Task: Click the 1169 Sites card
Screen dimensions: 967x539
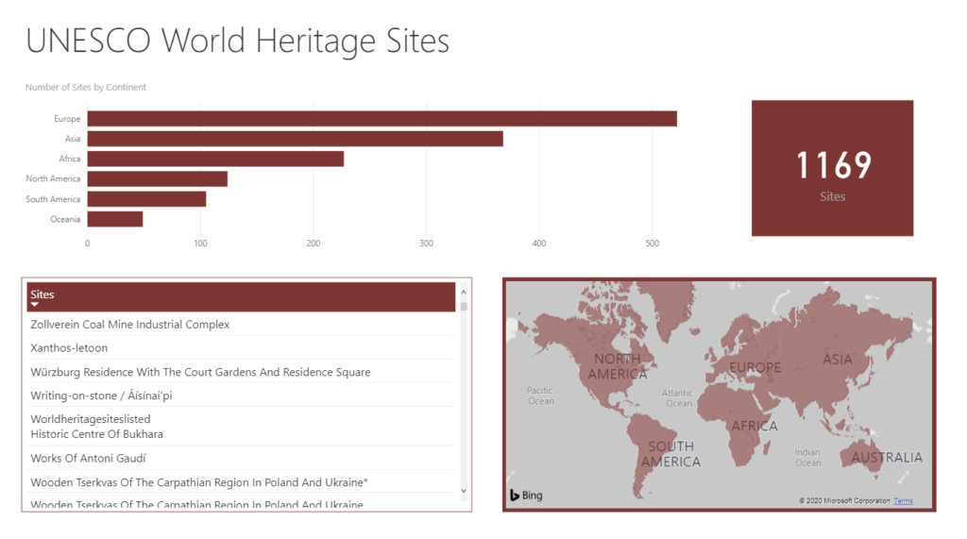Action: pyautogui.click(x=832, y=168)
